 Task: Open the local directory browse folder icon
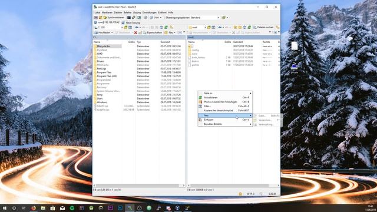pyautogui.click(x=125, y=28)
